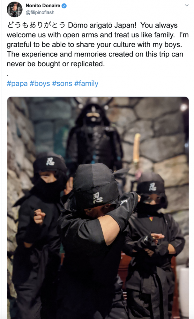
Task: Open Nonito Donaire's profile avatar picture
Action: click(14, 9)
